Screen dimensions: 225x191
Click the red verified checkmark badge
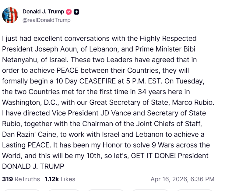(x=69, y=12)
